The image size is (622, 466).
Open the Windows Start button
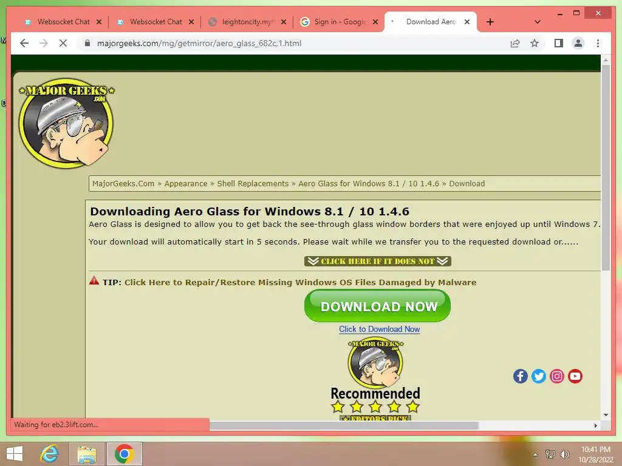pos(15,454)
